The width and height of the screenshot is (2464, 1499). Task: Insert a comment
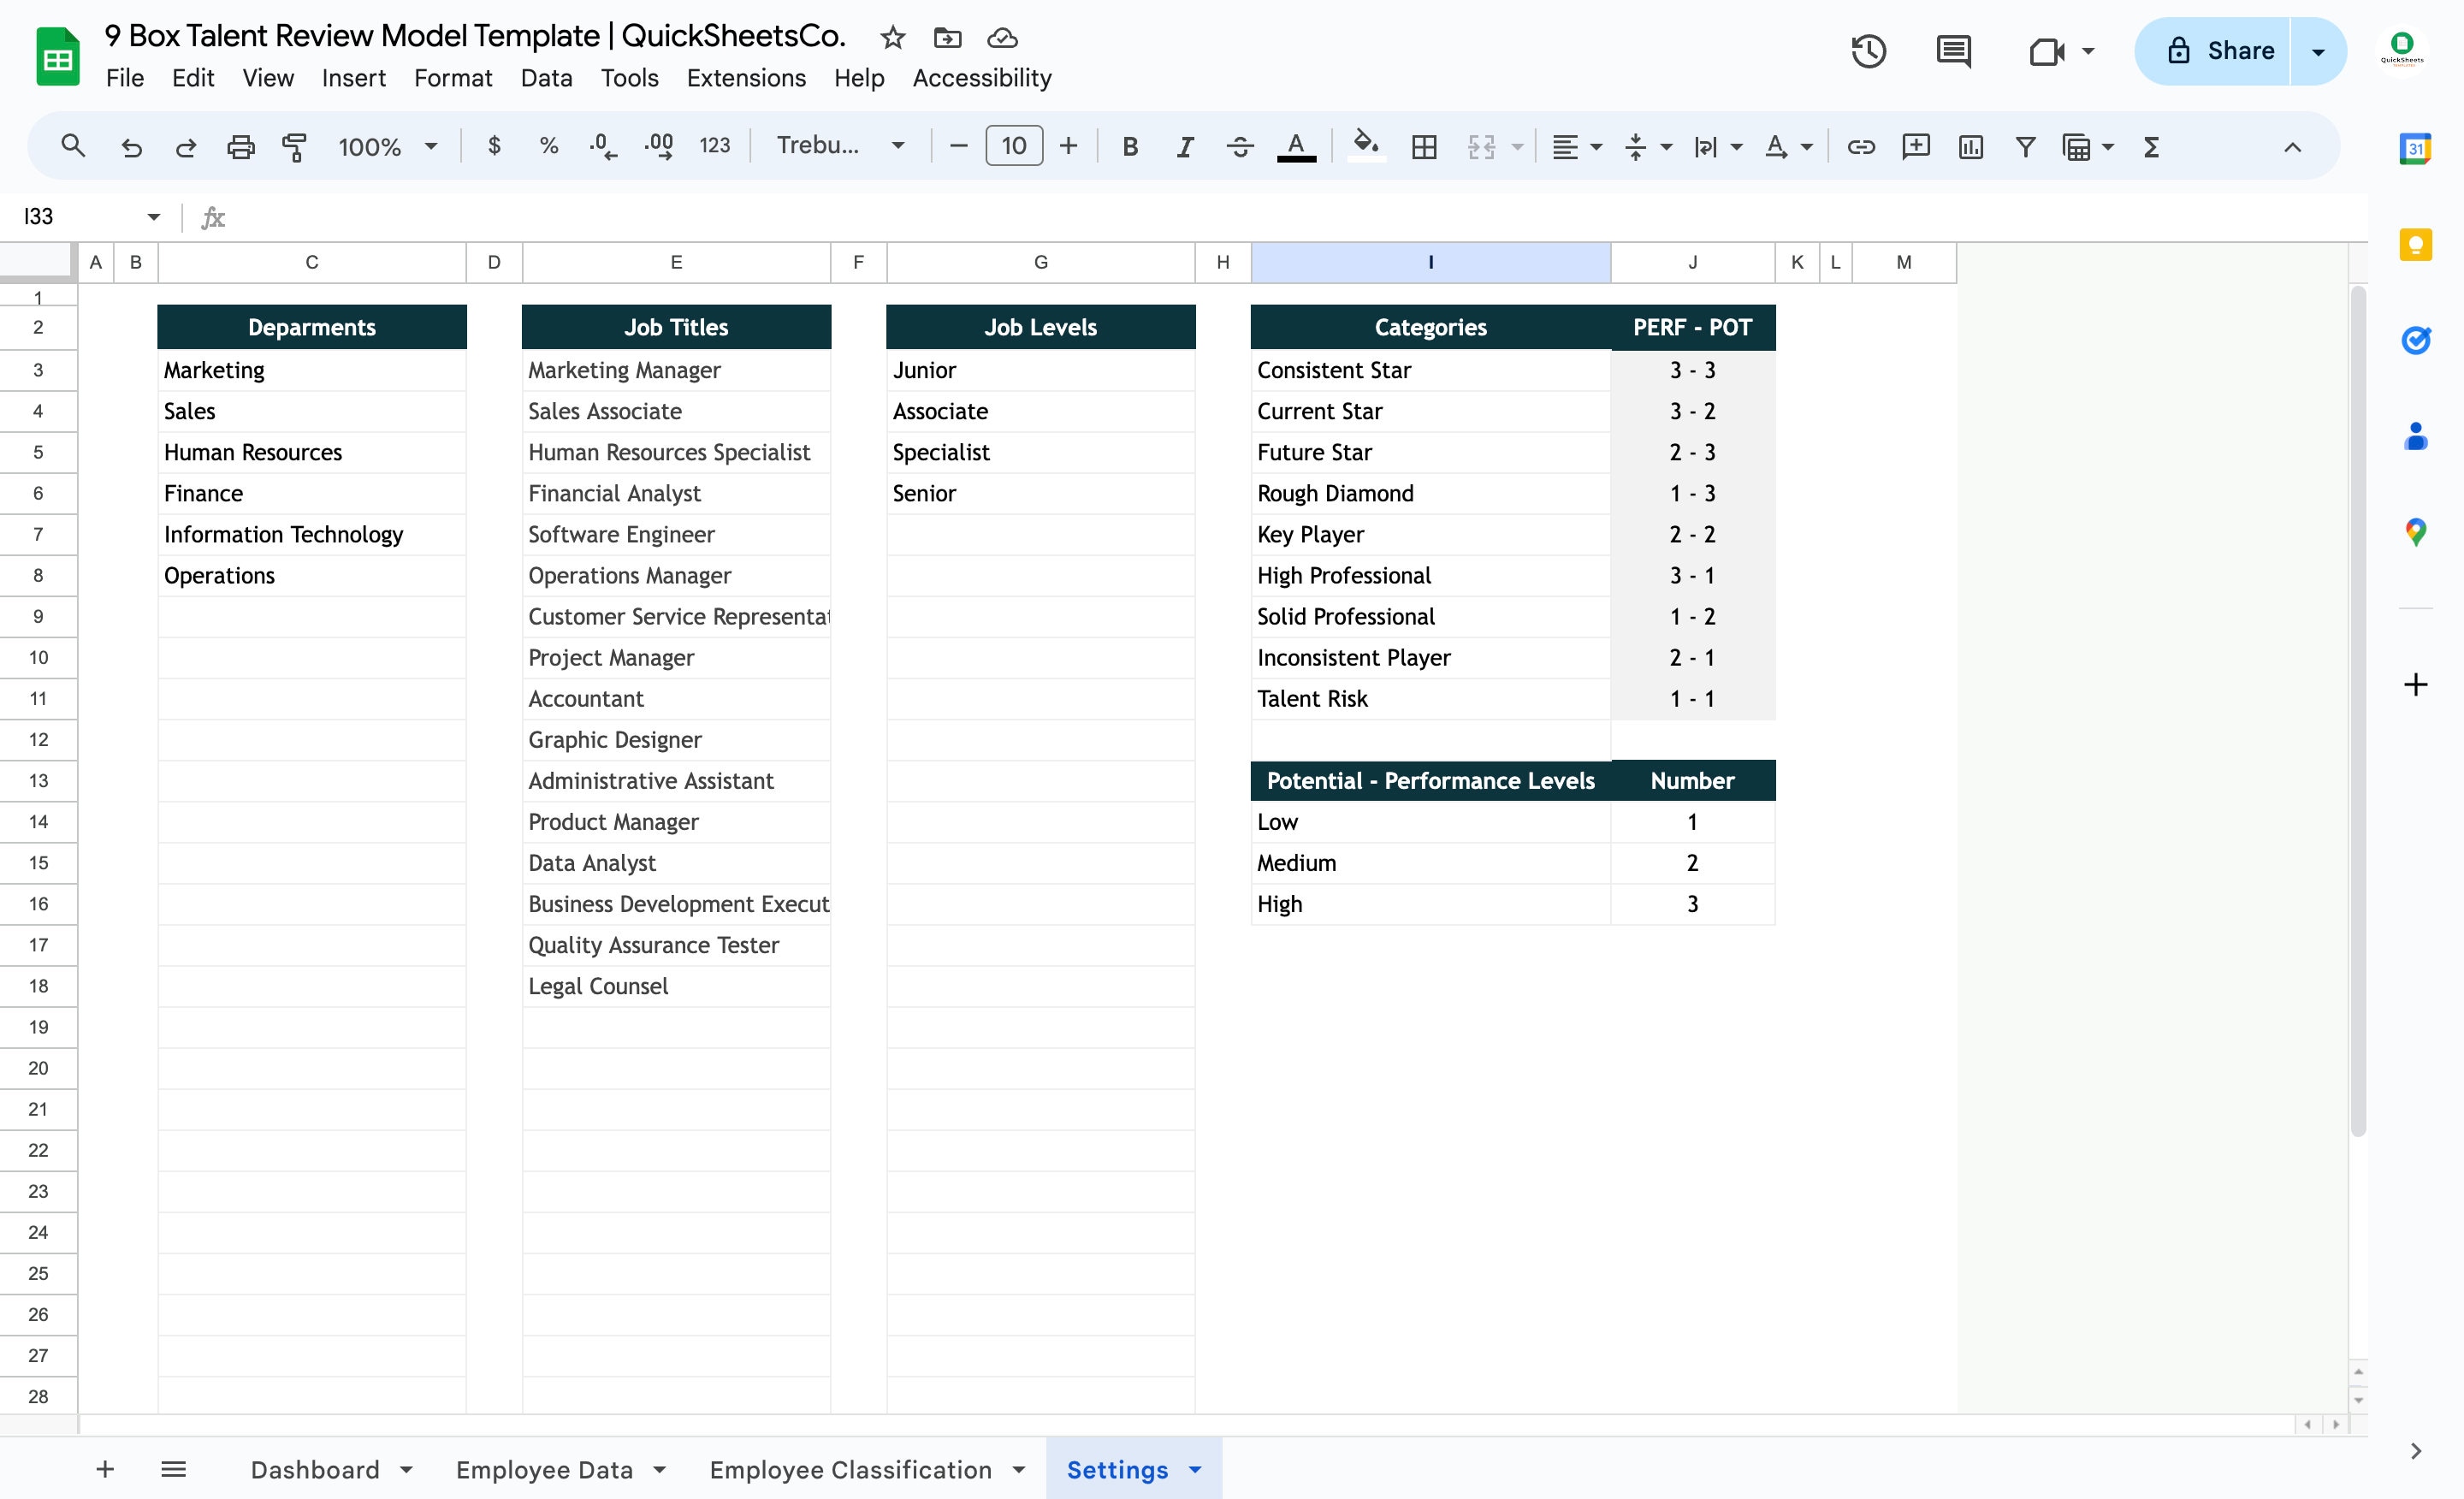pyautogui.click(x=1915, y=147)
